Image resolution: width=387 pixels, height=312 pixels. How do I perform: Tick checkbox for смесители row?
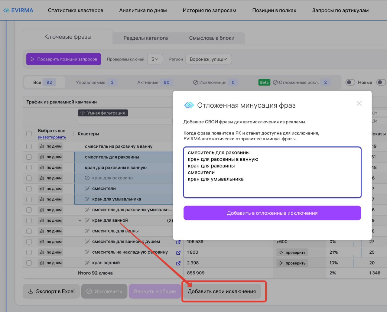29,189
